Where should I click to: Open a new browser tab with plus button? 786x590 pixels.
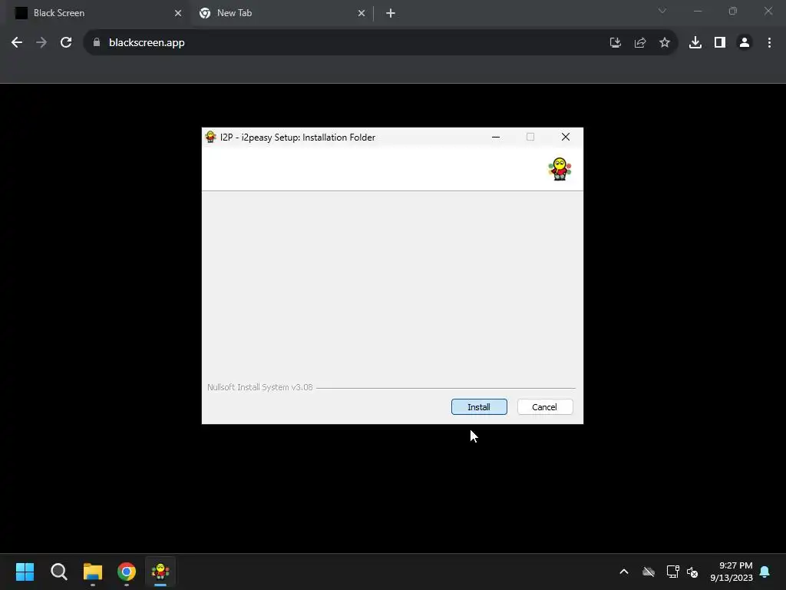391,13
